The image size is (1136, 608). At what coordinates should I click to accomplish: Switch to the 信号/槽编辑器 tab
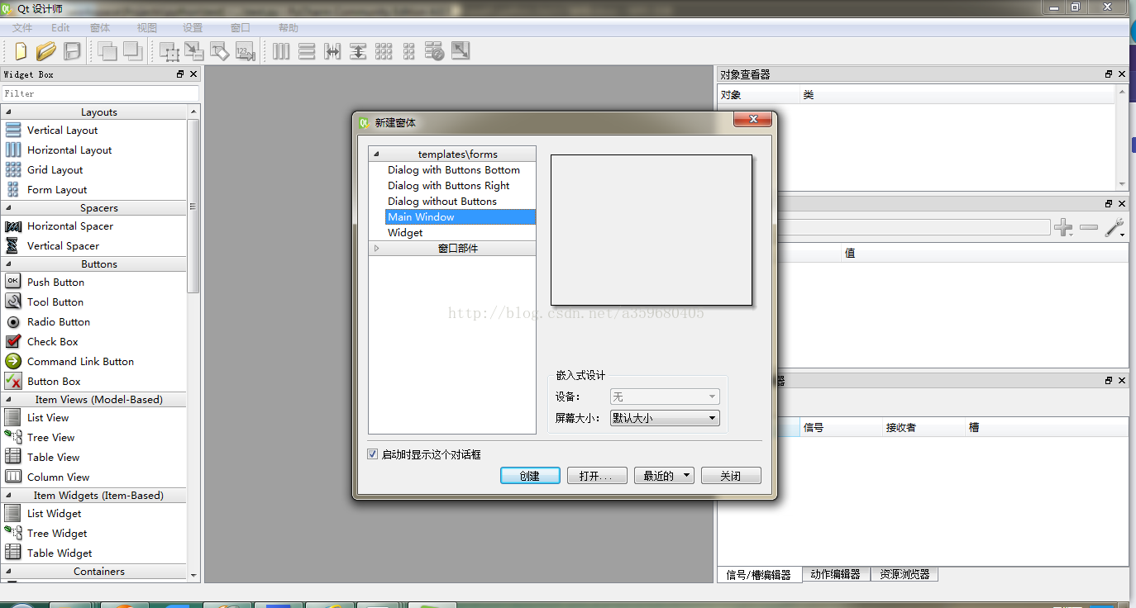(x=759, y=575)
